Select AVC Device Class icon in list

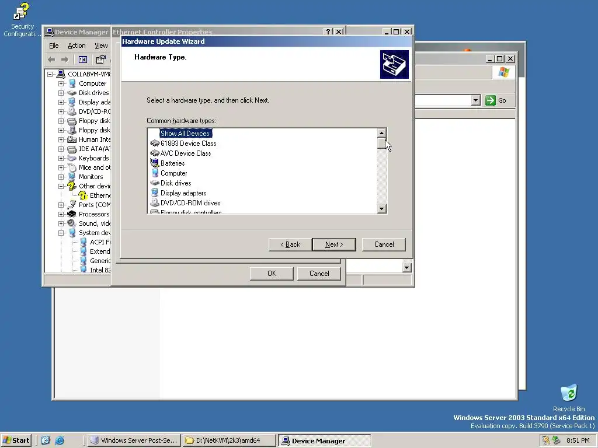[x=154, y=153]
